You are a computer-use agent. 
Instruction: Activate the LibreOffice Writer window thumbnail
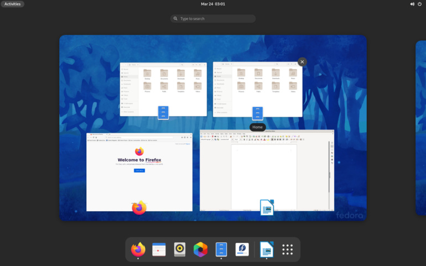(x=267, y=170)
